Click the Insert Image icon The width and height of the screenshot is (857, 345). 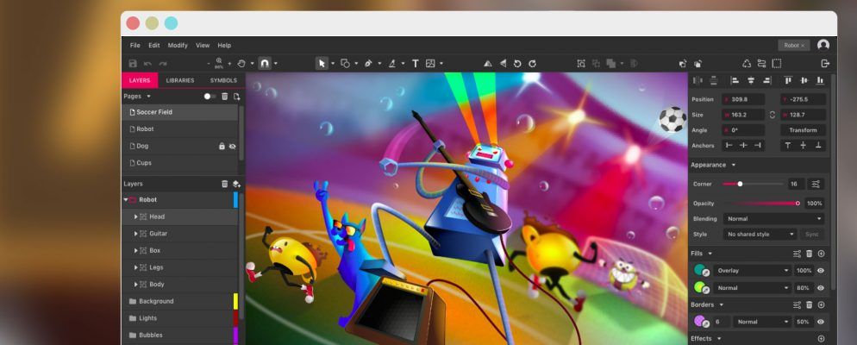pyautogui.click(x=430, y=64)
